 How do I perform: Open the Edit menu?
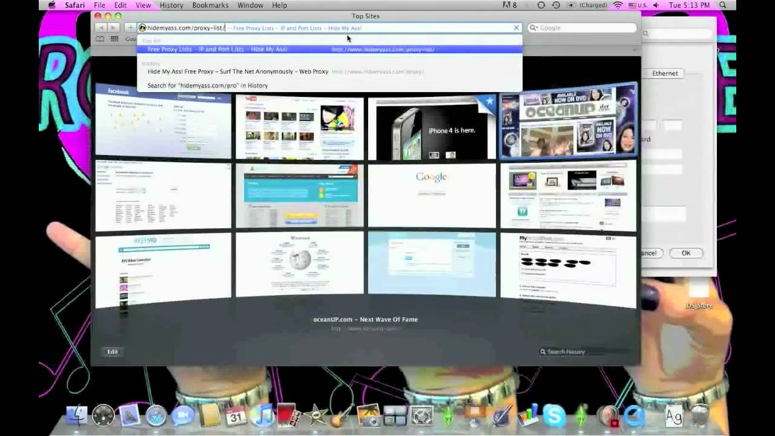(120, 5)
